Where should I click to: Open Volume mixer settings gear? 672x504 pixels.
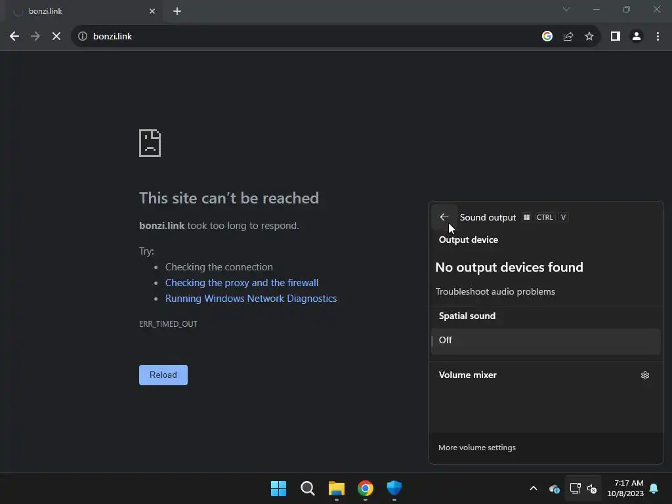645,375
